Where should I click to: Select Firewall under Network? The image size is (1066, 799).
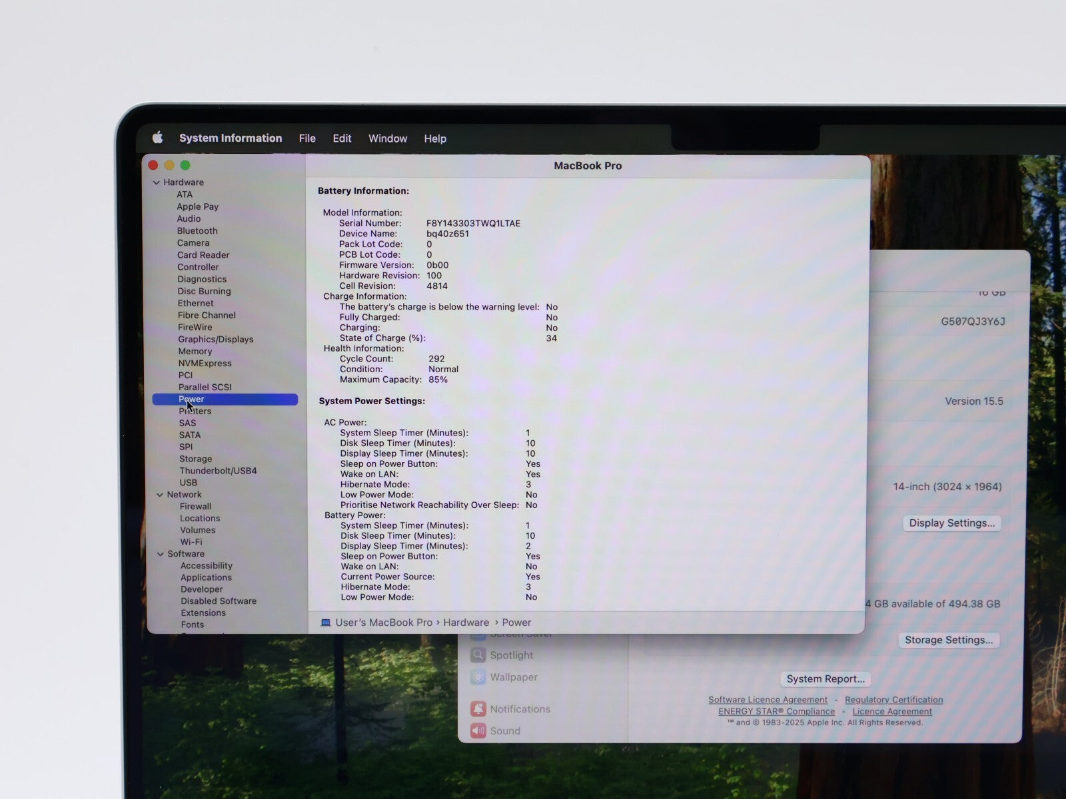(195, 506)
